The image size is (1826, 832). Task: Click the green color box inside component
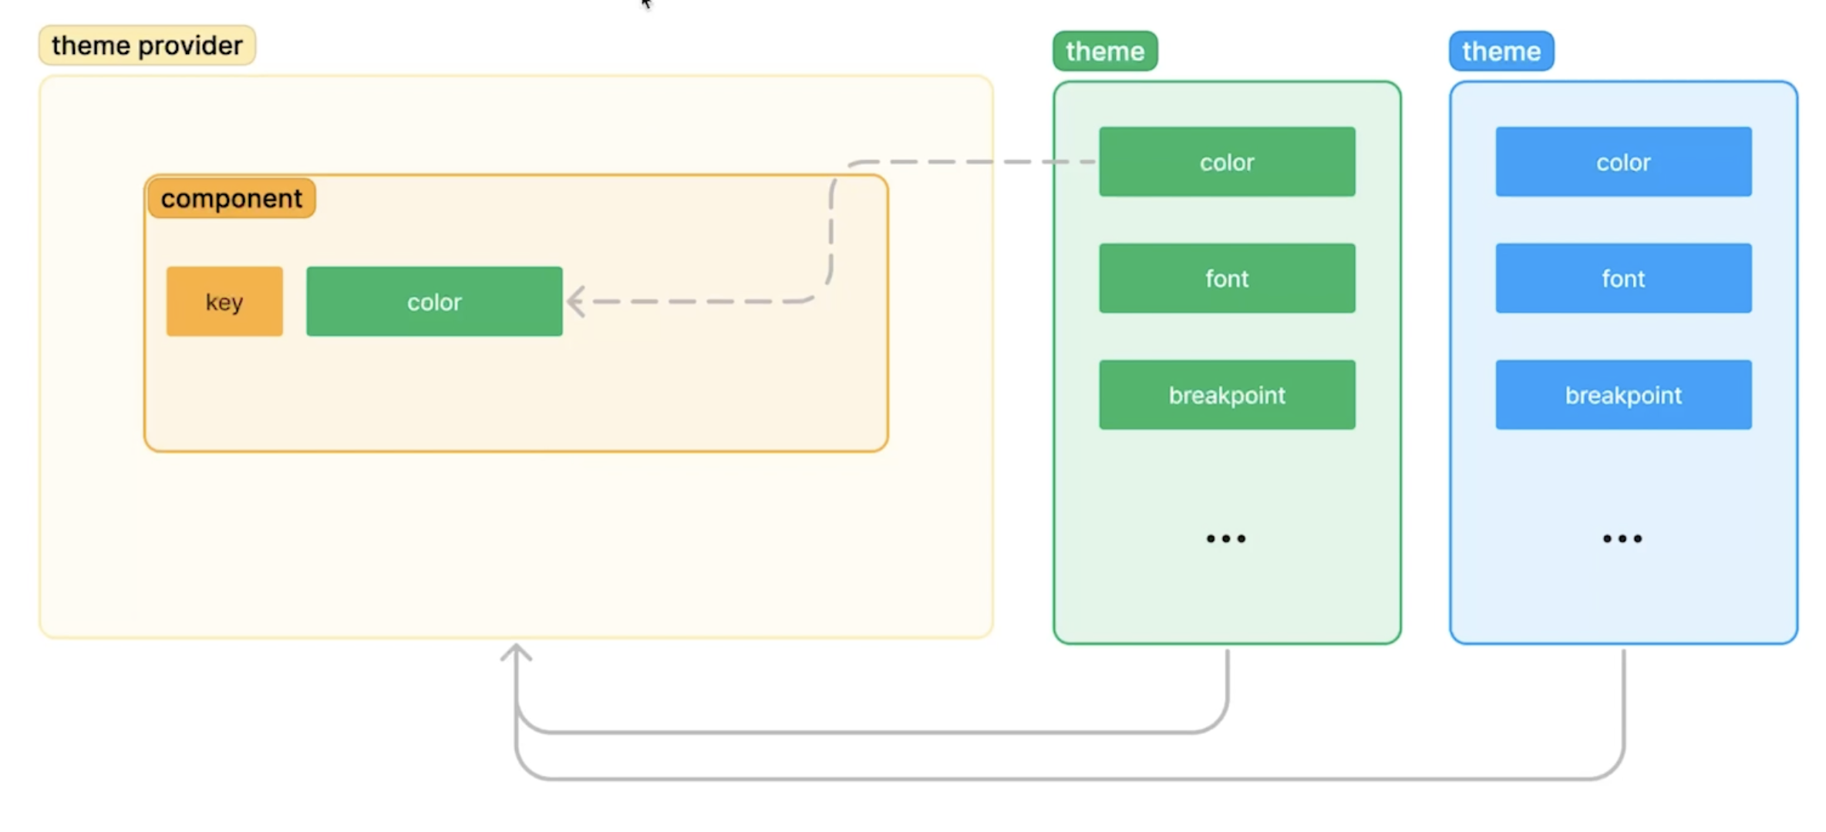point(434,301)
